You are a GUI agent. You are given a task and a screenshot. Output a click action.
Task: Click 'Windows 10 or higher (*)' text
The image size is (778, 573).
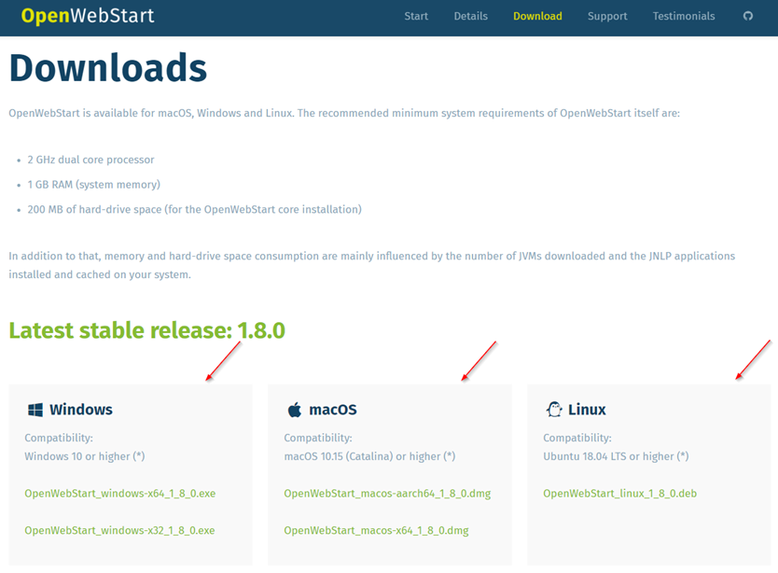tap(84, 456)
